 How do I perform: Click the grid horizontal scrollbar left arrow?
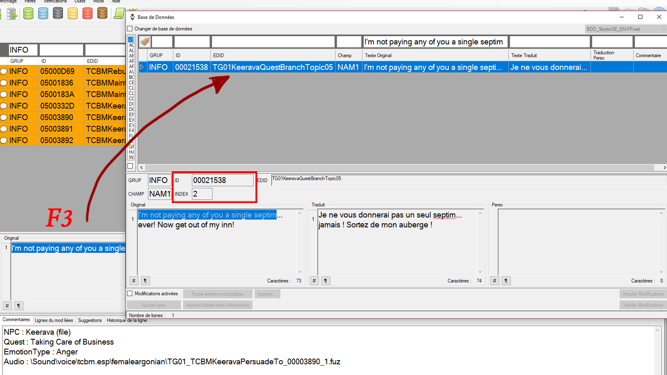click(x=141, y=167)
